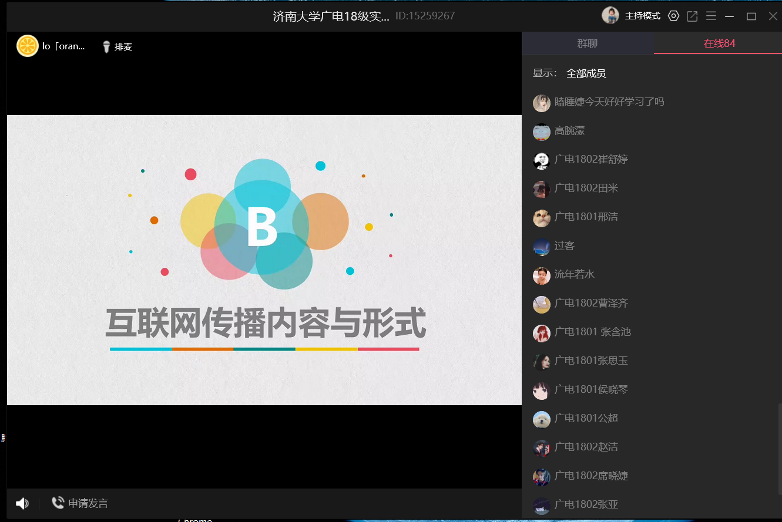Click the 申请发言 text button

click(88, 503)
